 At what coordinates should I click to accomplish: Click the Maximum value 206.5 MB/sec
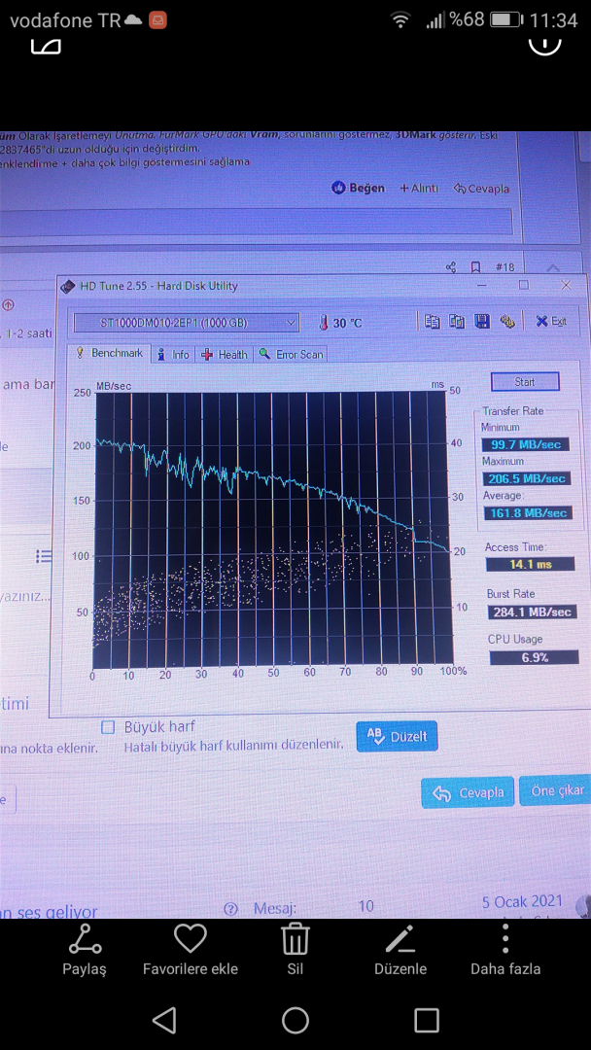tap(526, 478)
